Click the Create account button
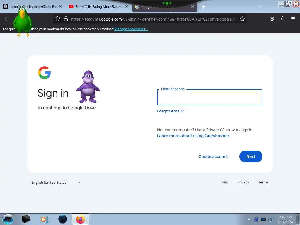This screenshot has height=225, width=300. pyautogui.click(x=213, y=156)
